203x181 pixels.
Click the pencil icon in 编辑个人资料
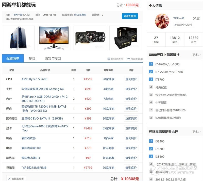pos(175,25)
